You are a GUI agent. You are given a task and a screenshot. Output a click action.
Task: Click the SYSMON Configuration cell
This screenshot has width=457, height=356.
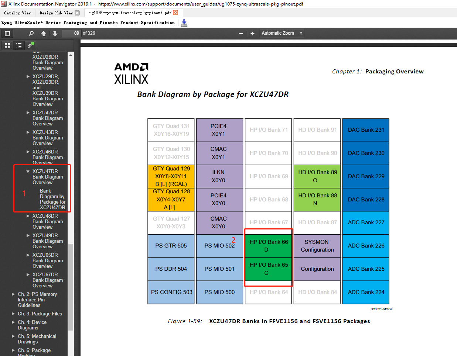point(317,246)
